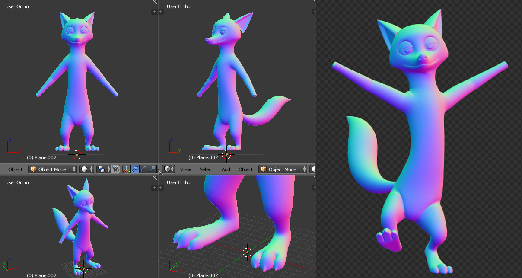The height and width of the screenshot is (278, 522).
Task: Open Object Mode dropdown in left viewport header
Action: click(x=53, y=169)
